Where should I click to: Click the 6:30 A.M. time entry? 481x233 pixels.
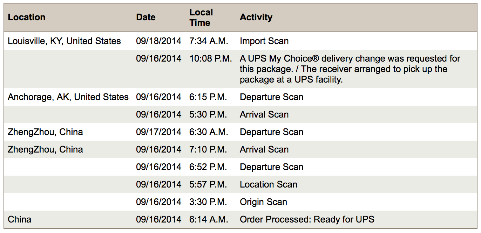click(x=209, y=132)
